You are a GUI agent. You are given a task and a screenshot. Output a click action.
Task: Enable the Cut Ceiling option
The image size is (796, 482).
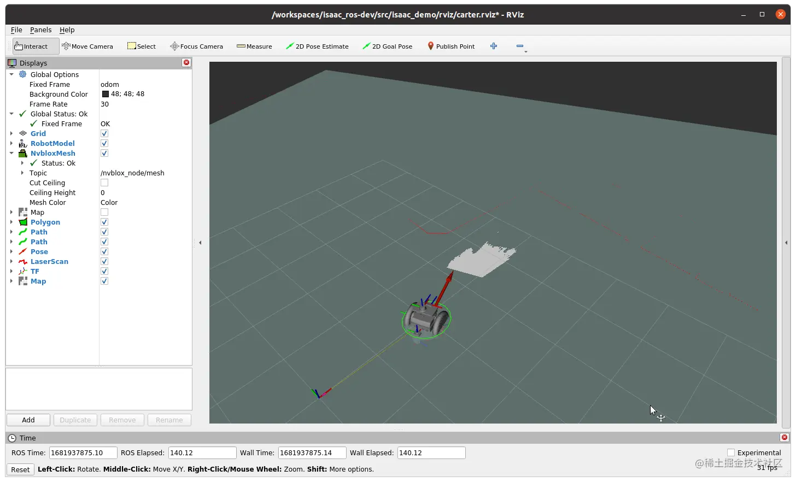click(x=104, y=183)
